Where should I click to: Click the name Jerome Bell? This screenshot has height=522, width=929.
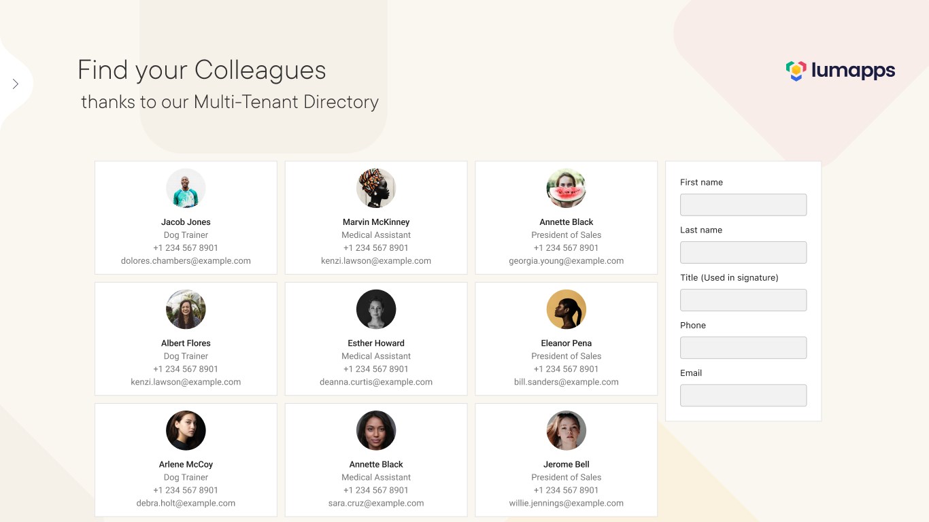coord(567,464)
